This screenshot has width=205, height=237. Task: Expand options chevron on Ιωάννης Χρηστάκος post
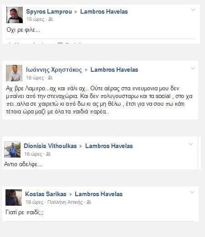point(193,69)
